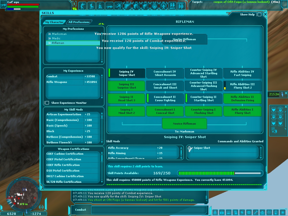The image size is (288, 216).
Task: Click the running figure toolbar icon
Action: (118, 6)
